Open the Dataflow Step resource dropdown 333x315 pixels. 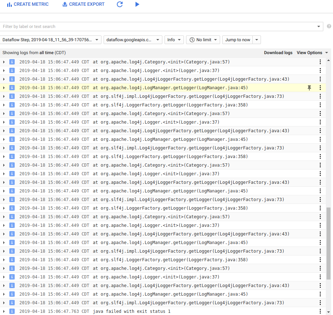51,40
